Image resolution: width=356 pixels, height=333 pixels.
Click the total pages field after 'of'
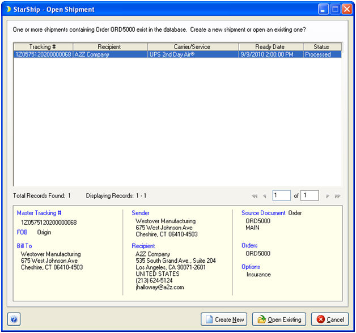click(x=310, y=195)
